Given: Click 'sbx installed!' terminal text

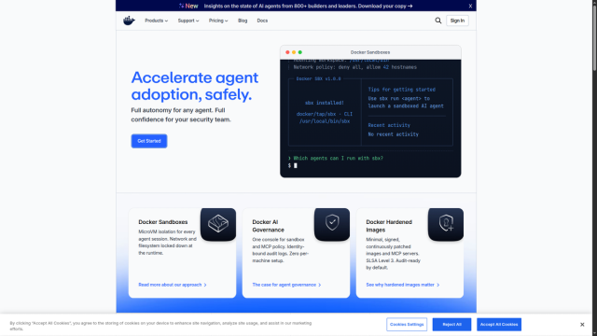Looking at the screenshot, I should (x=325, y=103).
